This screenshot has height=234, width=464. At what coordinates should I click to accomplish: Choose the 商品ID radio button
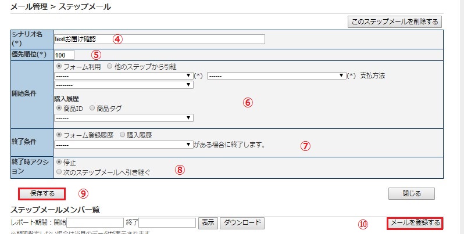(58, 108)
